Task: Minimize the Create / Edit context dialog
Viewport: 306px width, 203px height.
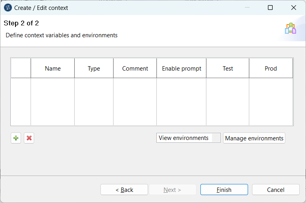Action: click(x=247, y=8)
